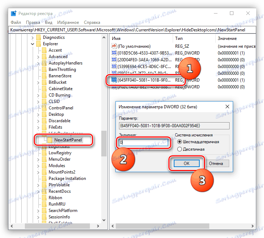Collapse the Explorer tree node

[x=32, y=44]
